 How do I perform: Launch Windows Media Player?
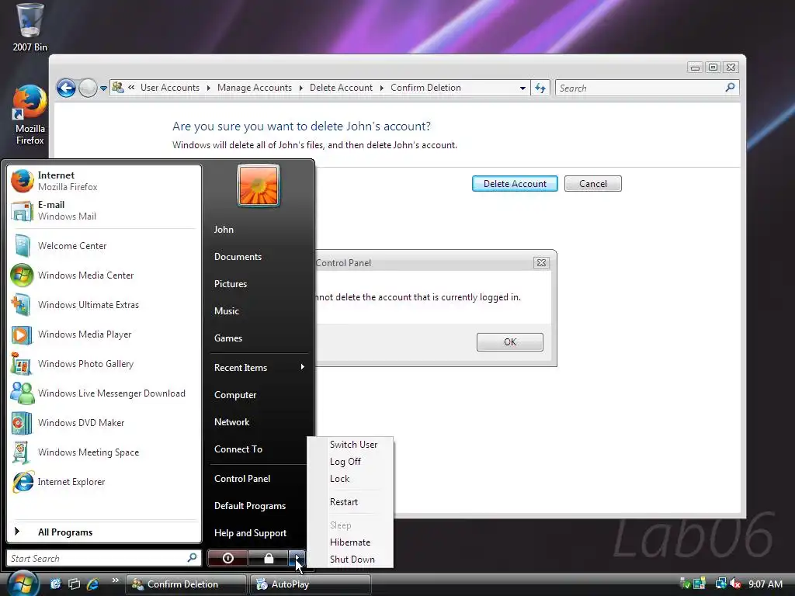104,334
